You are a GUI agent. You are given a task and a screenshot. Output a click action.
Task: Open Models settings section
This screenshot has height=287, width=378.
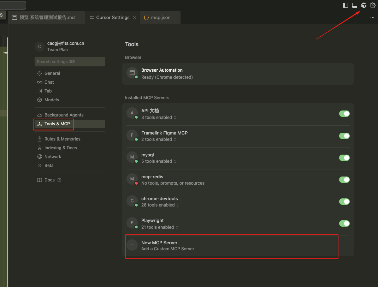(x=70, y=100)
